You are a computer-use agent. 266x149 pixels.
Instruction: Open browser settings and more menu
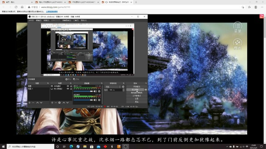262,7
